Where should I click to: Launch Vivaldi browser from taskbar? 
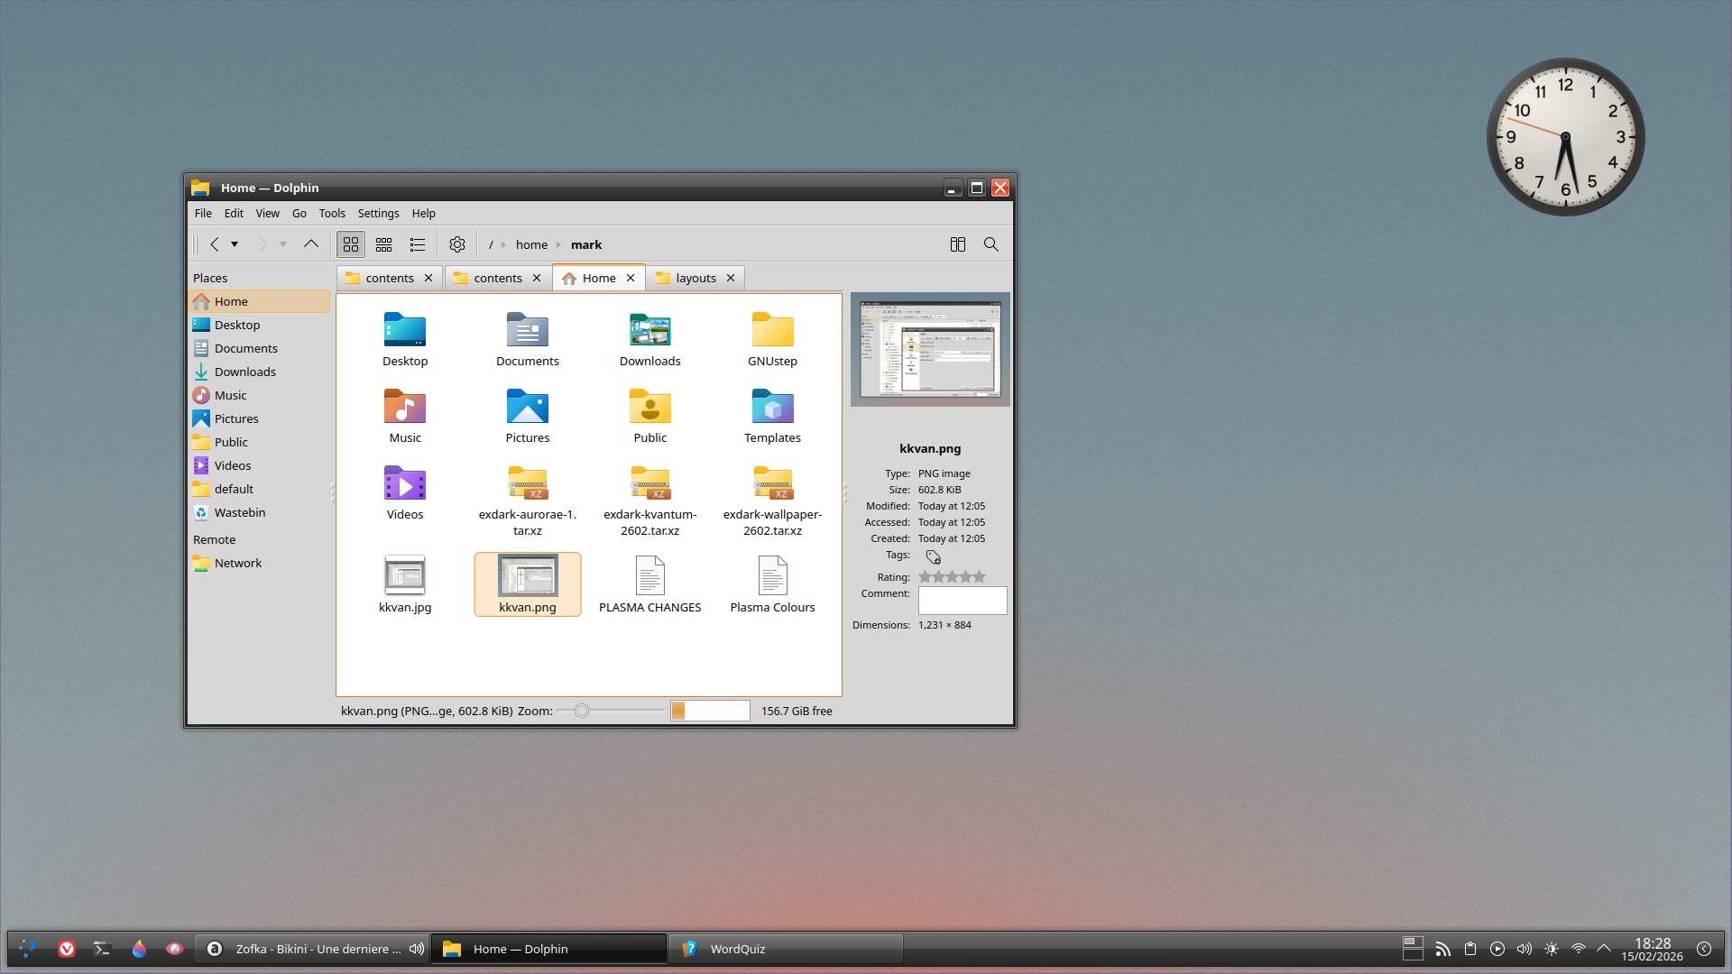click(x=66, y=949)
